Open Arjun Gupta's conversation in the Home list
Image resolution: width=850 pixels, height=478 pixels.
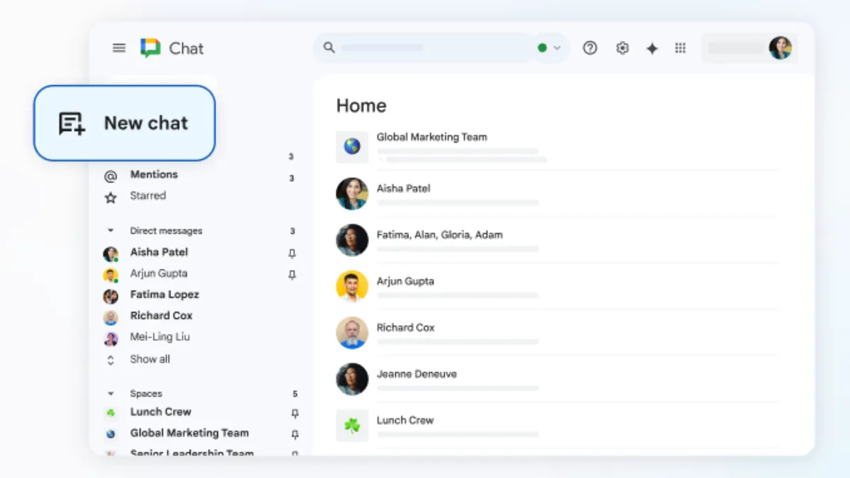tap(557, 286)
